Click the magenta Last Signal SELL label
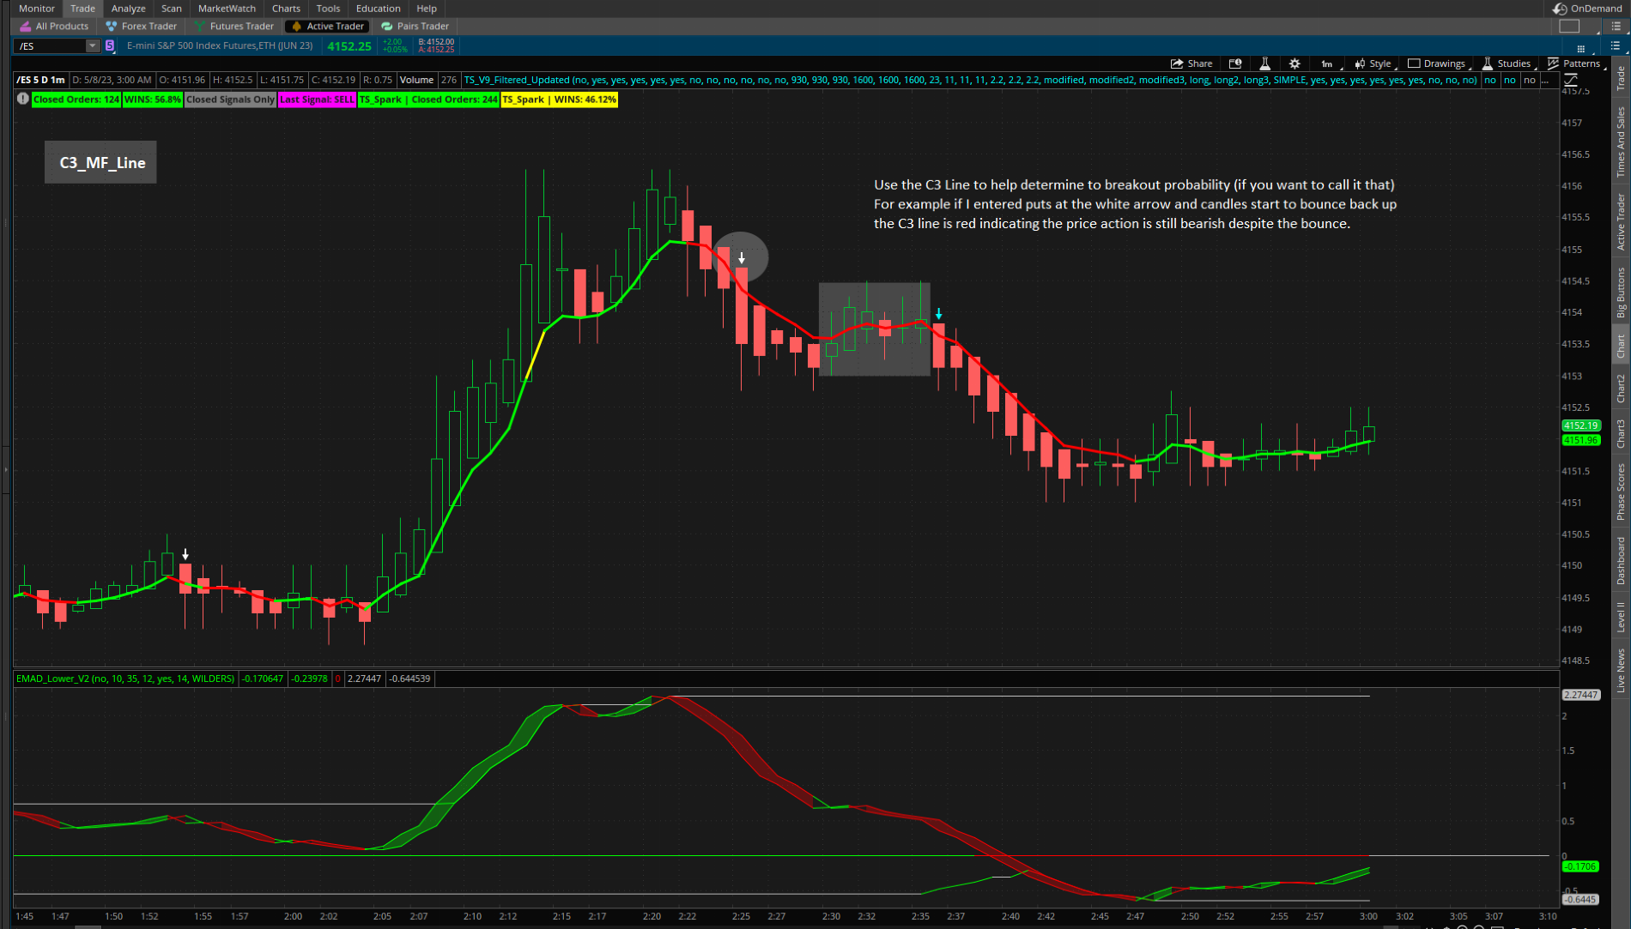 (x=317, y=100)
